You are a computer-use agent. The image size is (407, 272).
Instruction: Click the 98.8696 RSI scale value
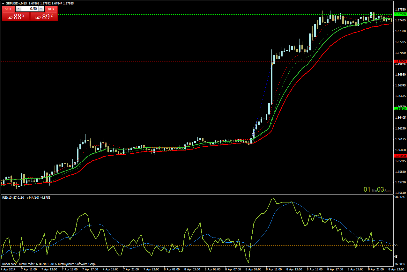click(x=400, y=197)
